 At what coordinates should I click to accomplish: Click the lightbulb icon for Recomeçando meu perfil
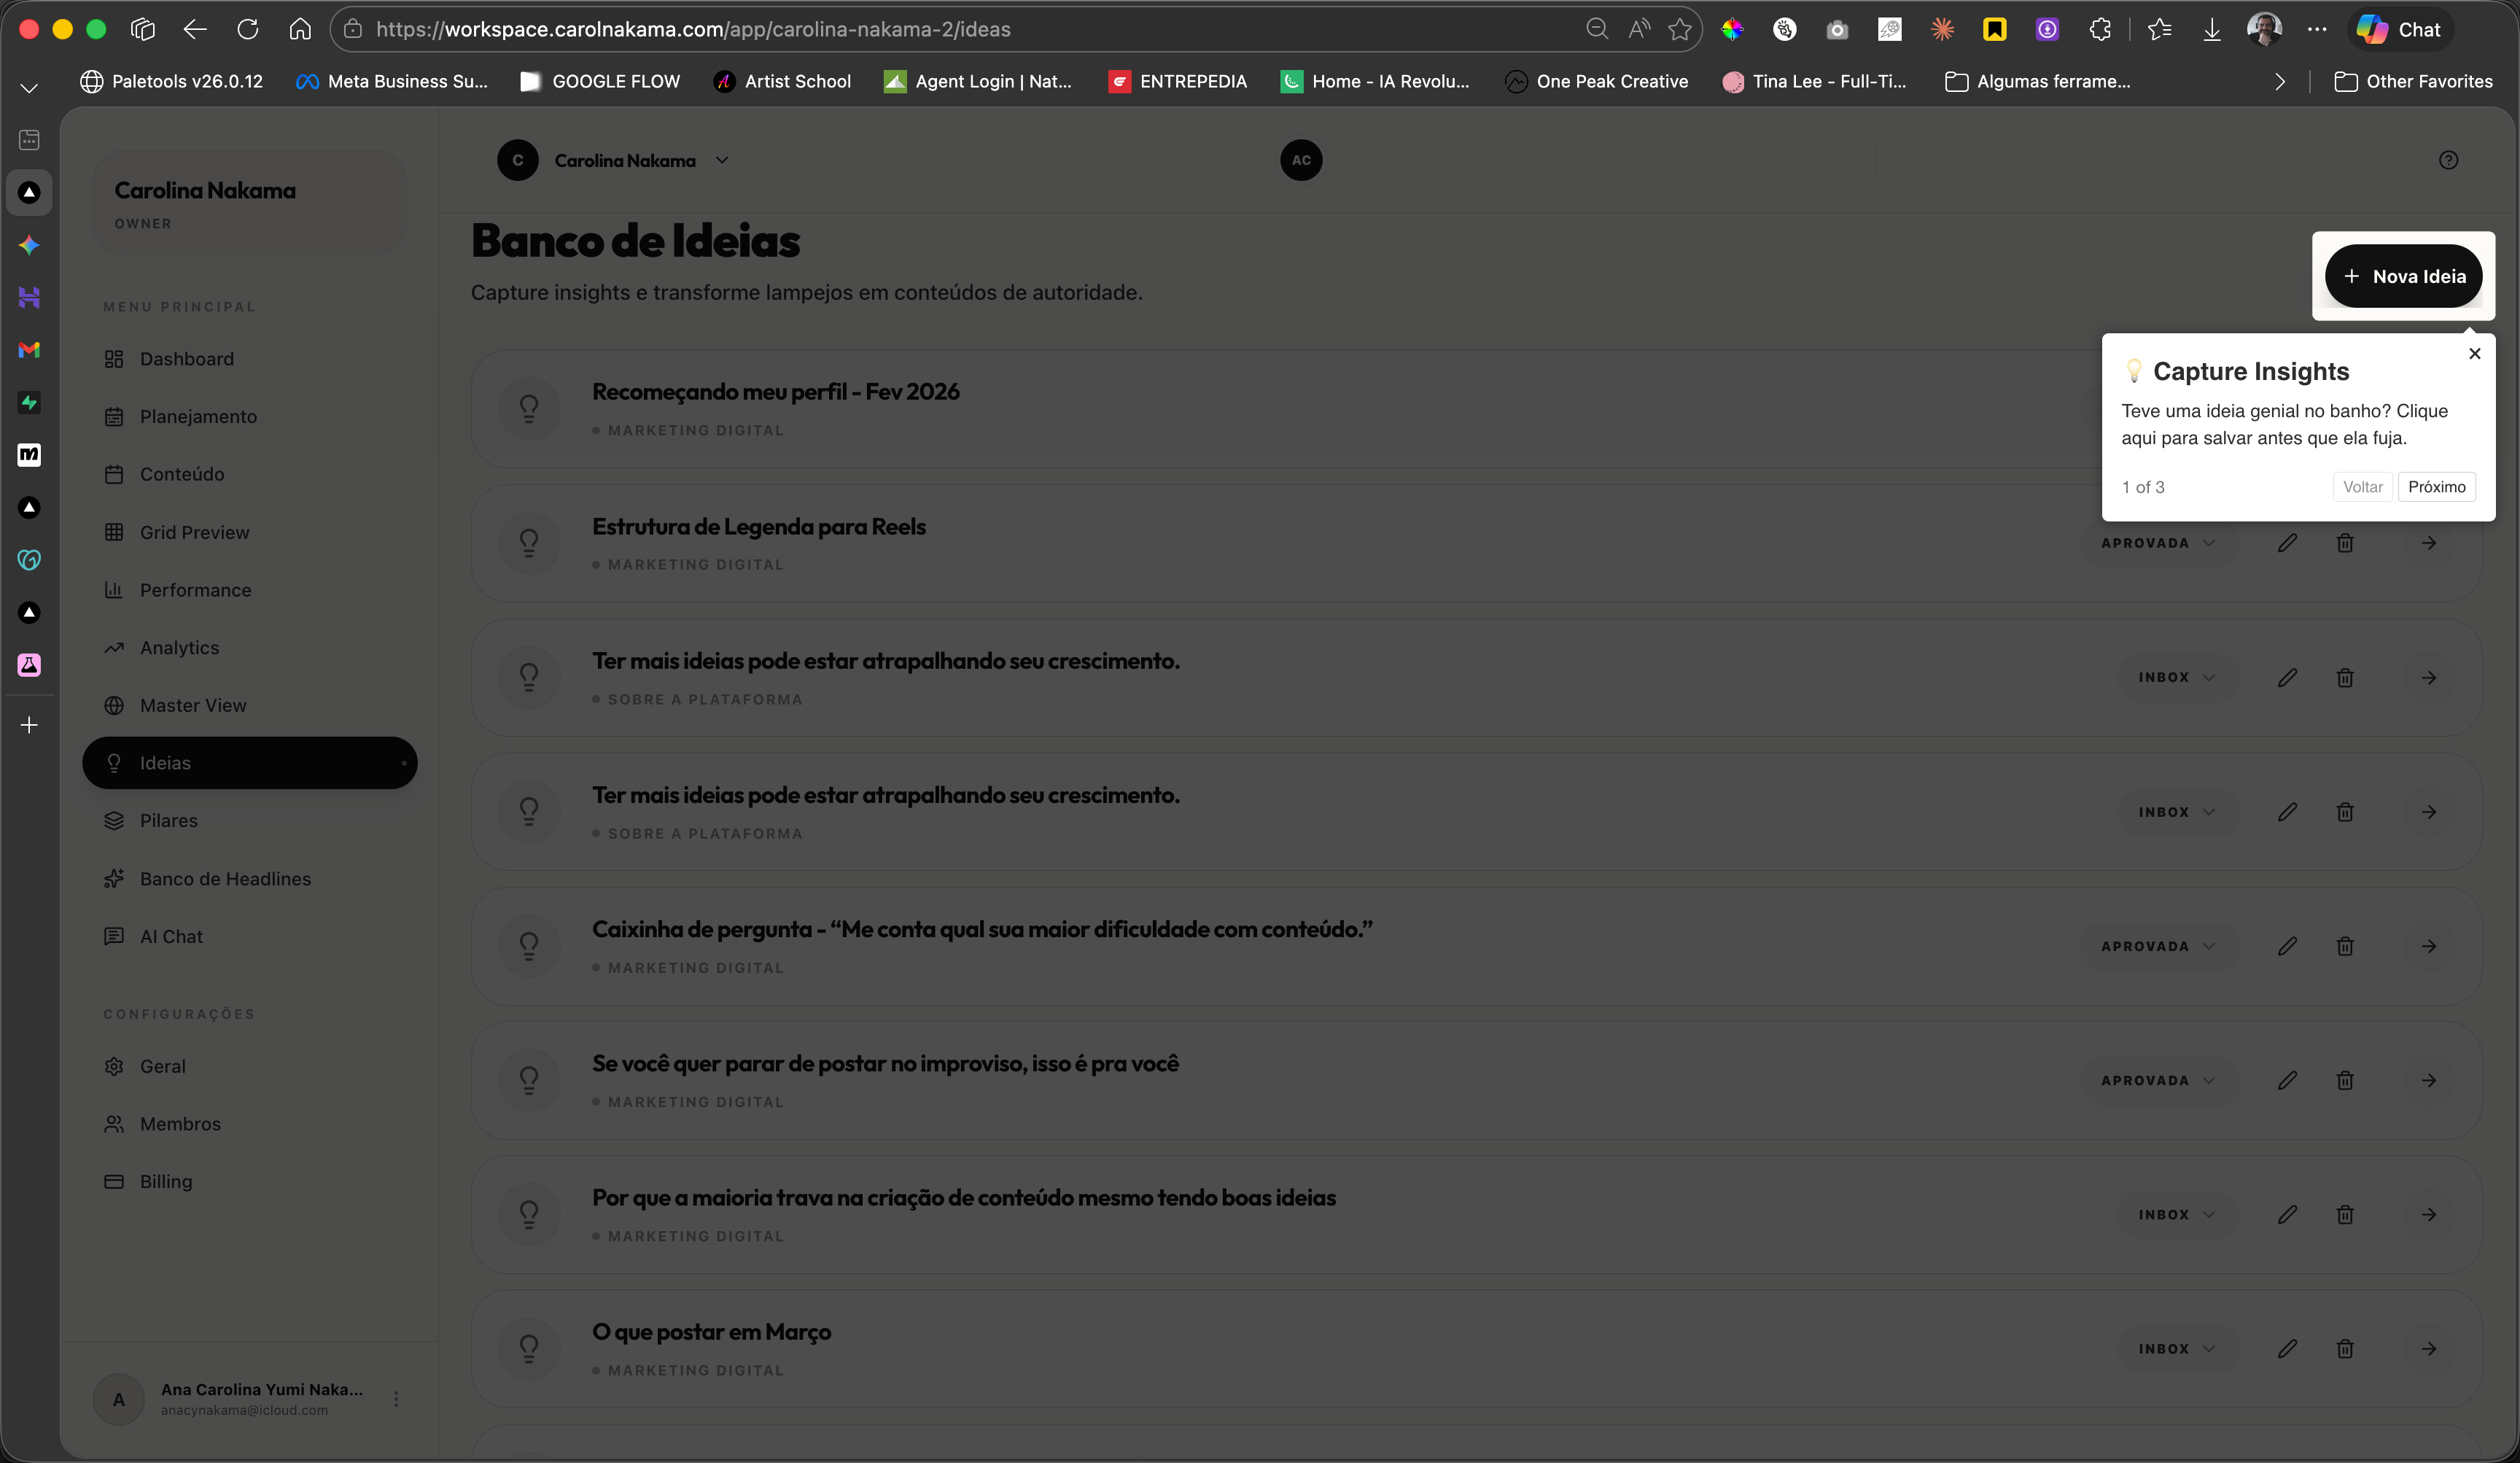[x=529, y=408]
